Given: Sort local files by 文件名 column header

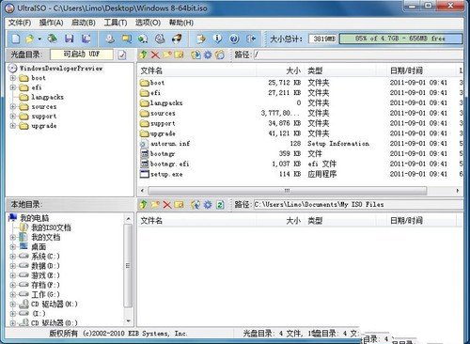Looking at the screenshot, I should [x=196, y=221].
